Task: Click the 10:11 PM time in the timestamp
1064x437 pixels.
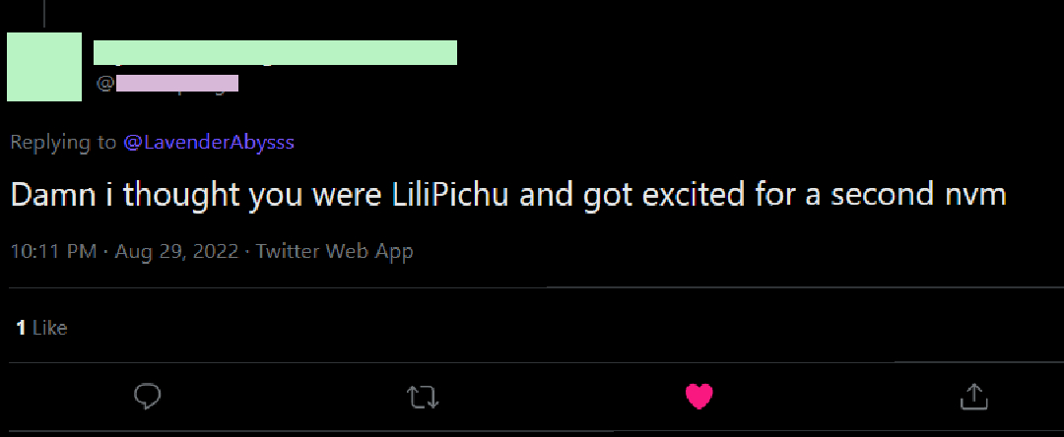Action: (x=53, y=251)
